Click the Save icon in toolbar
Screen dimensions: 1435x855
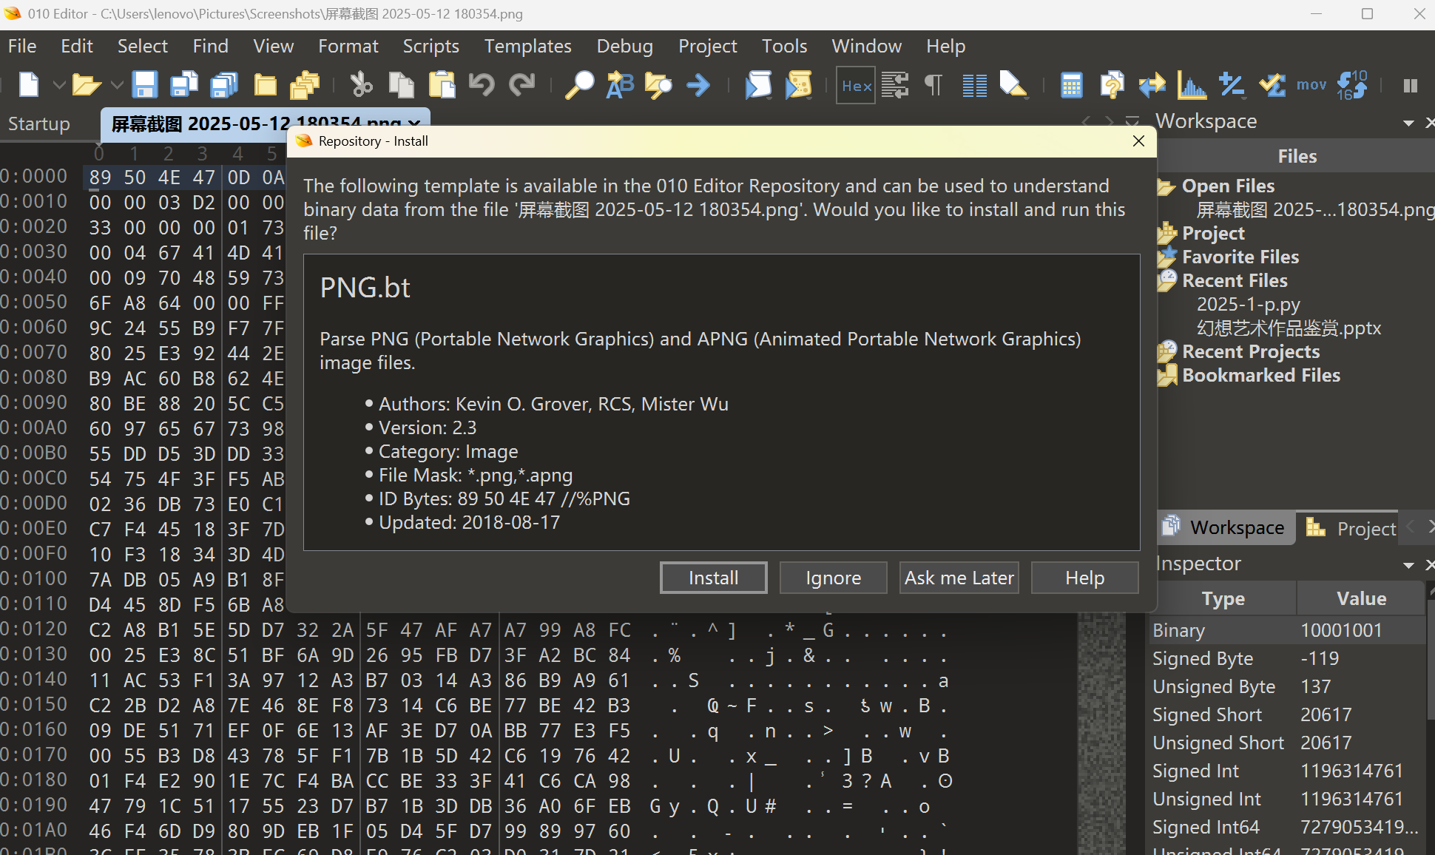point(145,85)
